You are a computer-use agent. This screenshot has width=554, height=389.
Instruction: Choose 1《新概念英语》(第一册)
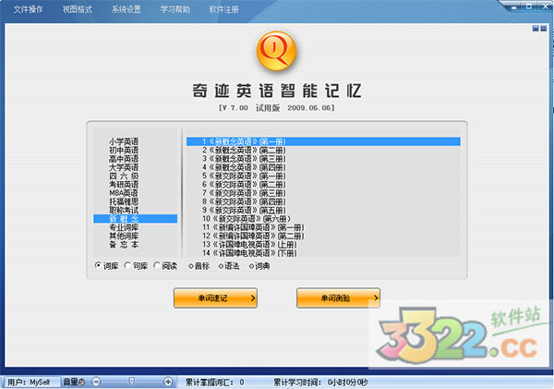323,141
